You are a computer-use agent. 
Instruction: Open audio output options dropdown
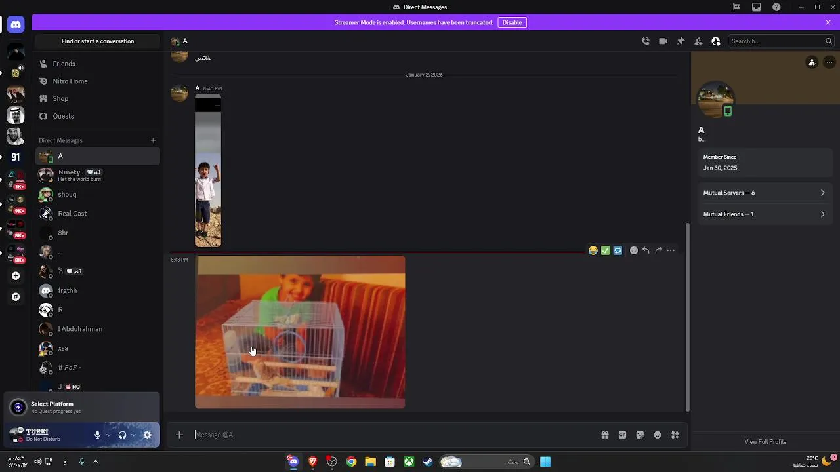(133, 435)
